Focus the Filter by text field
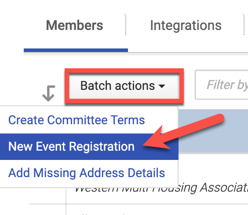 tap(222, 85)
